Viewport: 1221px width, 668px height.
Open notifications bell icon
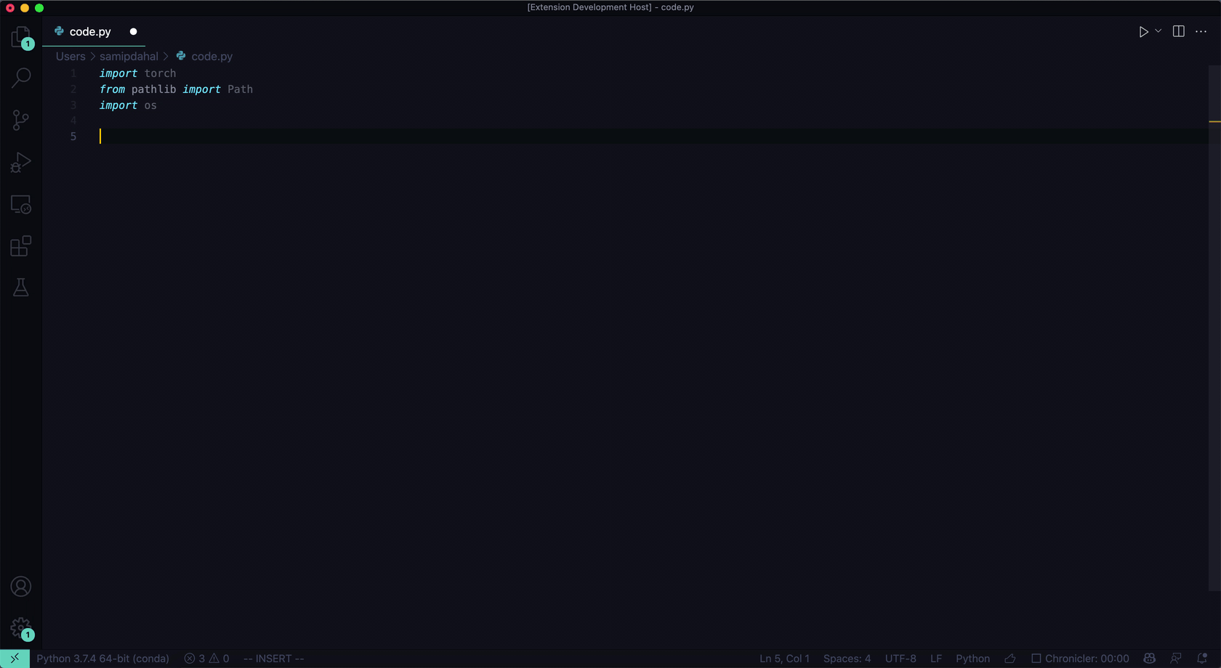coord(1202,659)
